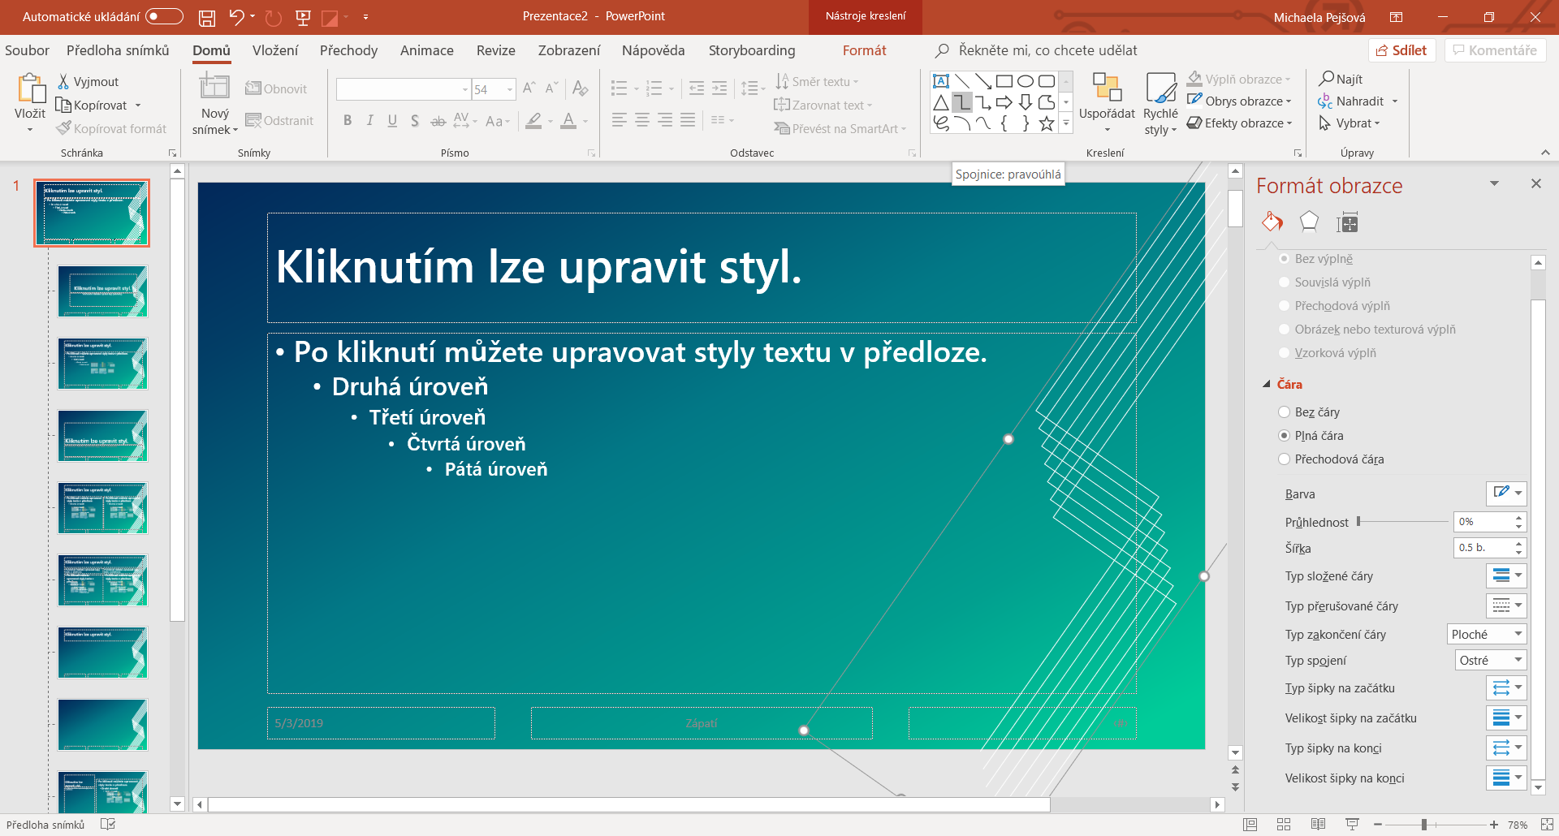1559x836 pixels.
Task: Switch to the Animace tab
Action: [426, 50]
